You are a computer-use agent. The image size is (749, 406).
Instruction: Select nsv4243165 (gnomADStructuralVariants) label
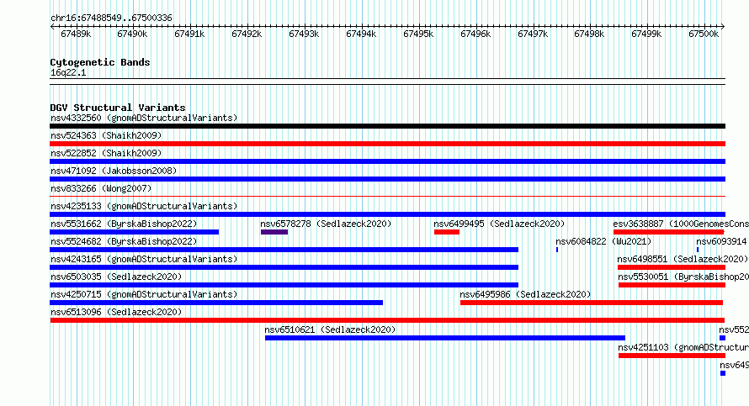click(144, 259)
